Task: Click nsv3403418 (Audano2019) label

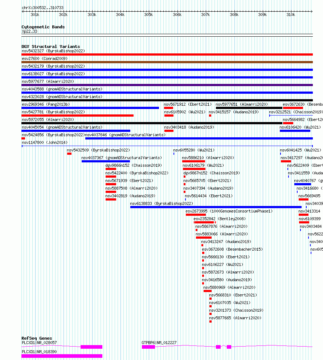Action: point(189,127)
